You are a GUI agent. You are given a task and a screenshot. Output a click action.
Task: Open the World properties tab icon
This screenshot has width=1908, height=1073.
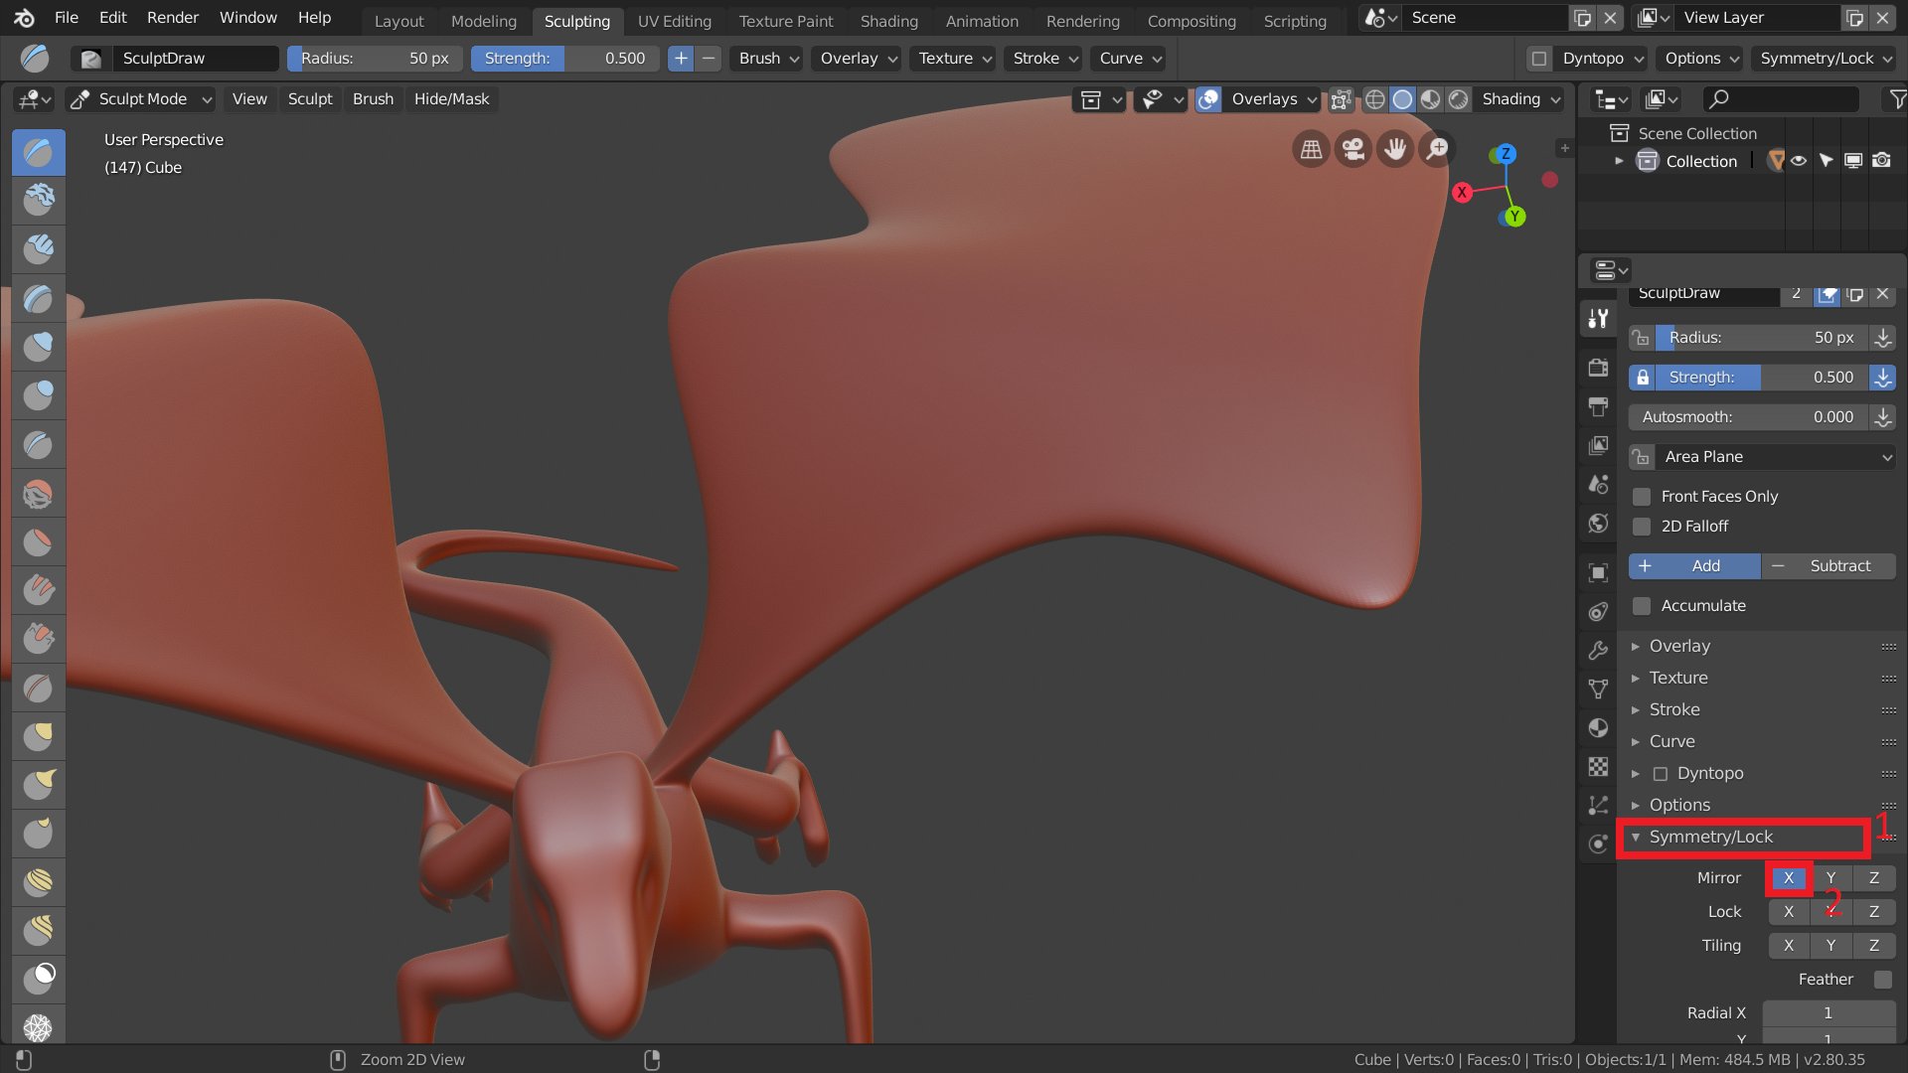point(1598,523)
